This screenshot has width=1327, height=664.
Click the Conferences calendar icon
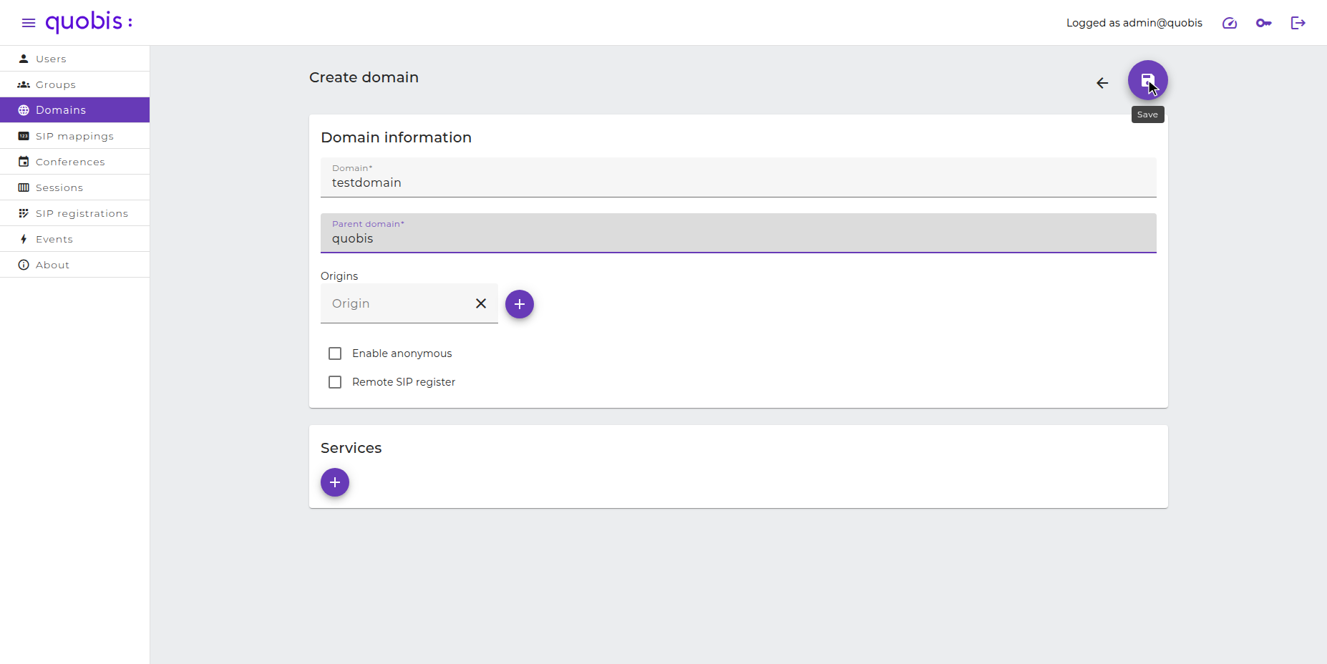tap(24, 162)
